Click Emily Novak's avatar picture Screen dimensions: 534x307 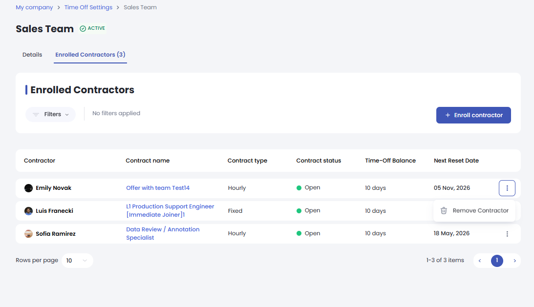29,188
